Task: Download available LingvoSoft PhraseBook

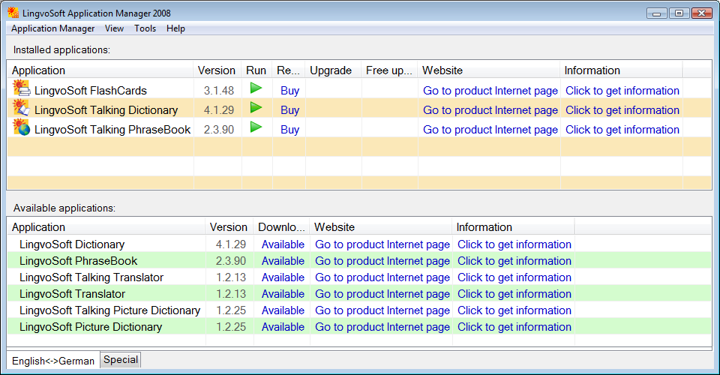Action: (x=283, y=261)
